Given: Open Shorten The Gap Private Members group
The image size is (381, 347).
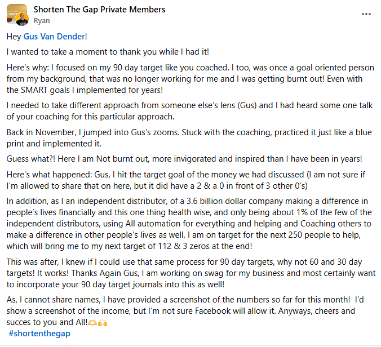Looking at the screenshot, I should pyautogui.click(x=99, y=10).
